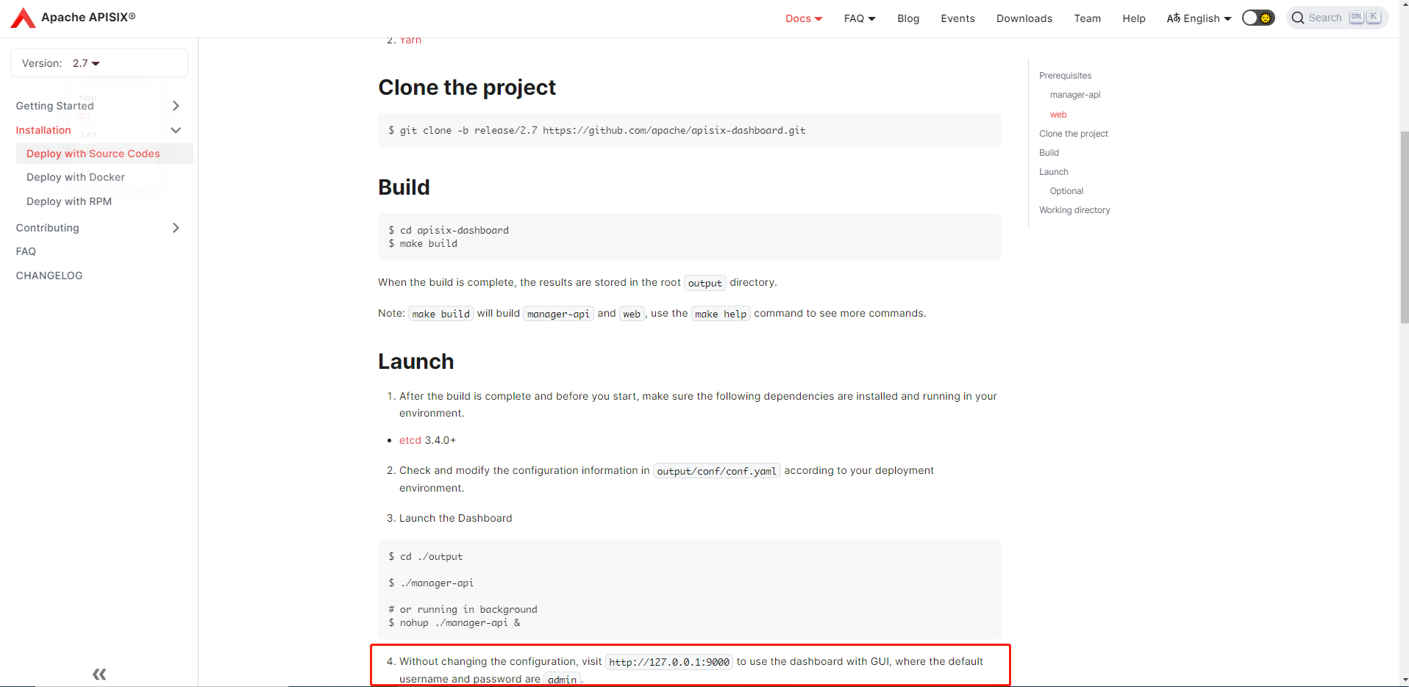Open the Team page
Screen dimensions: 1409x687
click(x=1087, y=18)
